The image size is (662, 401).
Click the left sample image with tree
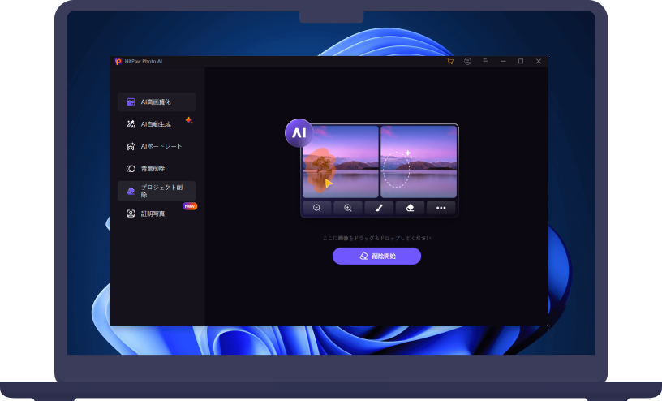point(341,162)
